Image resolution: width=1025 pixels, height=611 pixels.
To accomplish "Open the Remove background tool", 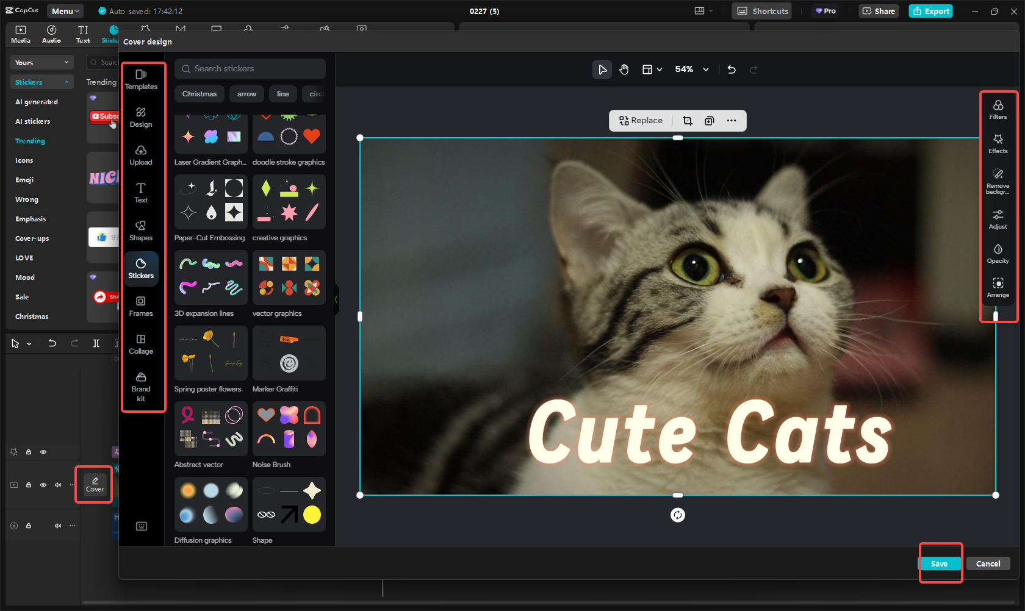I will 998,180.
